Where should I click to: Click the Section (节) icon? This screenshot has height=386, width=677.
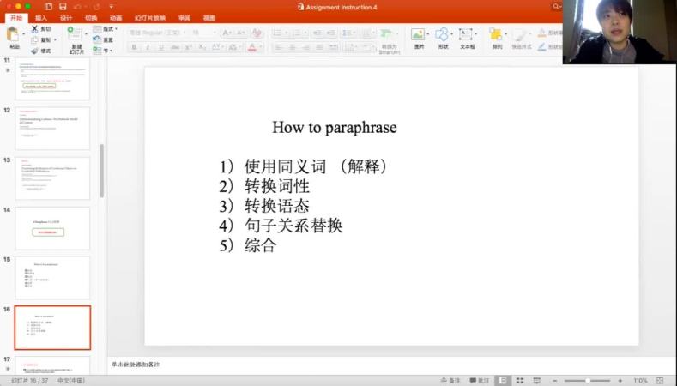pyautogui.click(x=97, y=51)
